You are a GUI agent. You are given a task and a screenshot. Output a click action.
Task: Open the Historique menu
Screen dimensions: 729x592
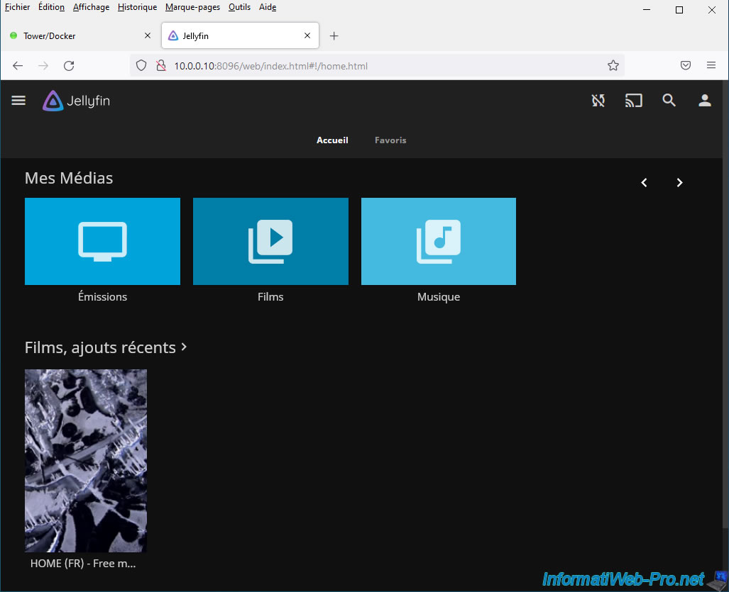click(x=137, y=7)
